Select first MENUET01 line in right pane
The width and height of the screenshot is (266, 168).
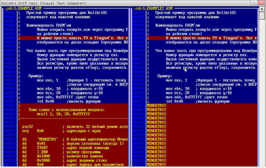click(x=156, y=105)
